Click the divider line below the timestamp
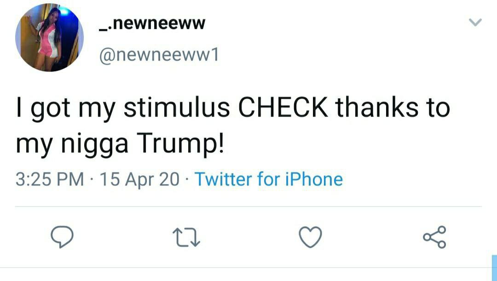The width and height of the screenshot is (497, 281). click(248, 207)
